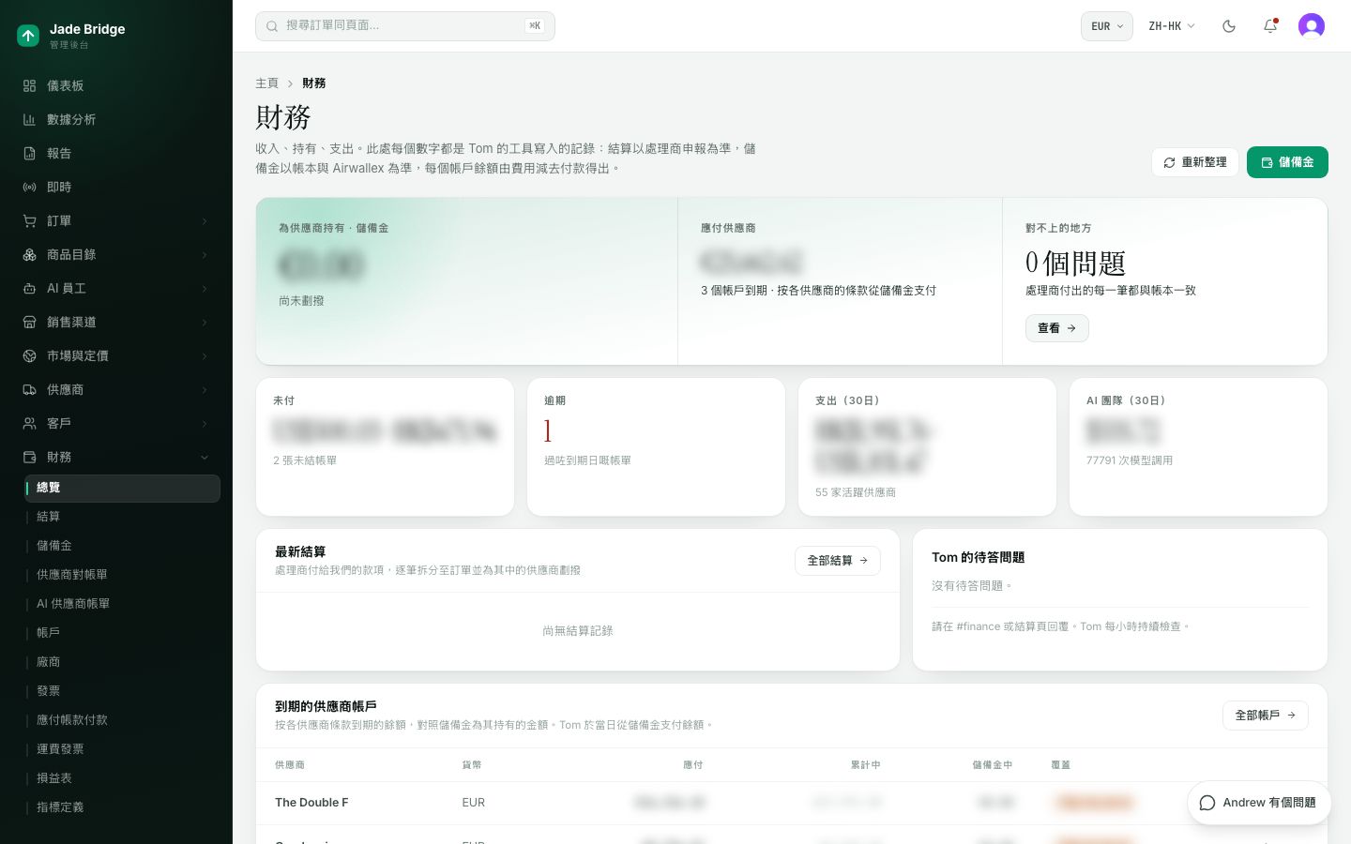Image resolution: width=1351 pixels, height=844 pixels.
Task: Expand the 客戶 submenu chevron
Action: point(205,424)
